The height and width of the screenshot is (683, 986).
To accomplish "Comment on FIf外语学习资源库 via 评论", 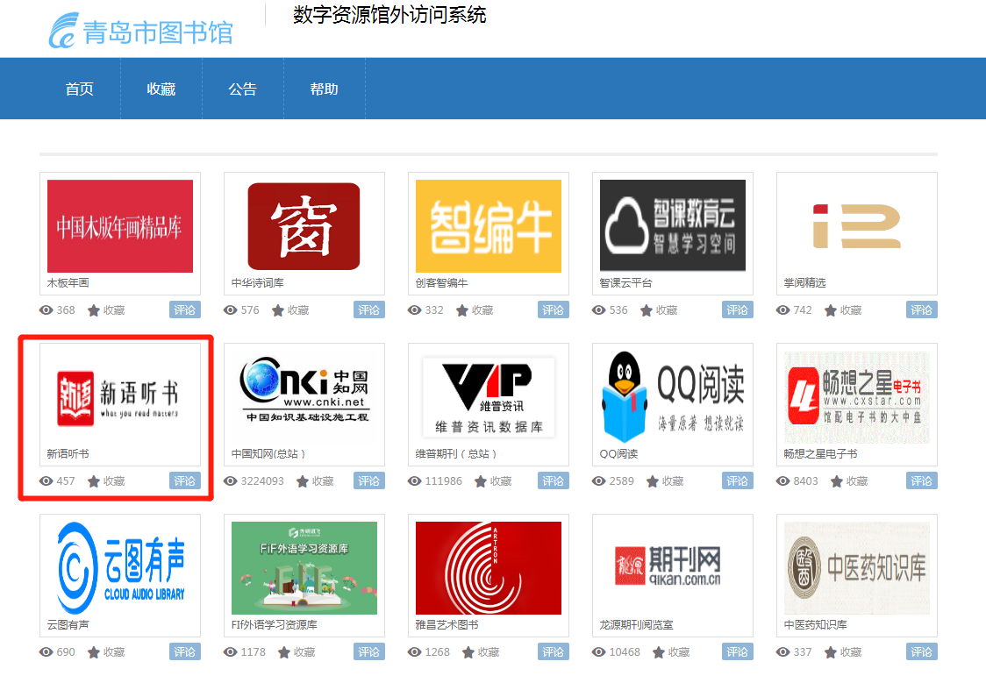I will click(x=369, y=651).
